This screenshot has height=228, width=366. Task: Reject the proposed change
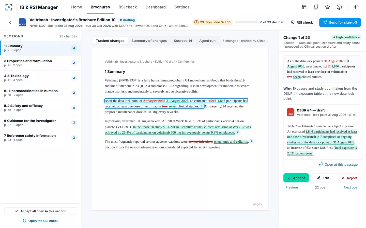pyautogui.click(x=349, y=178)
